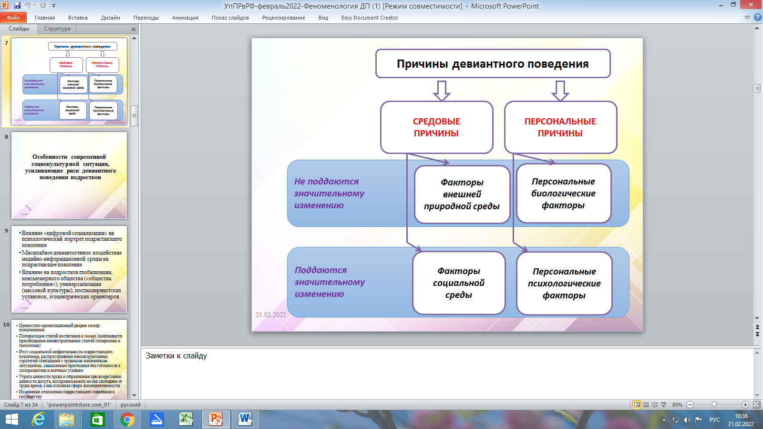Select Факторы социальной среды box

point(459,283)
